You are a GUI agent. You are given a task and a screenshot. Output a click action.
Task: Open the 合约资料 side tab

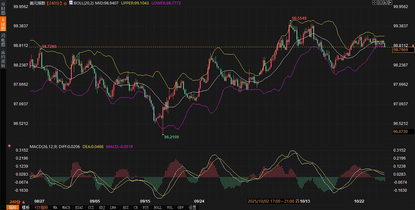[3, 59]
